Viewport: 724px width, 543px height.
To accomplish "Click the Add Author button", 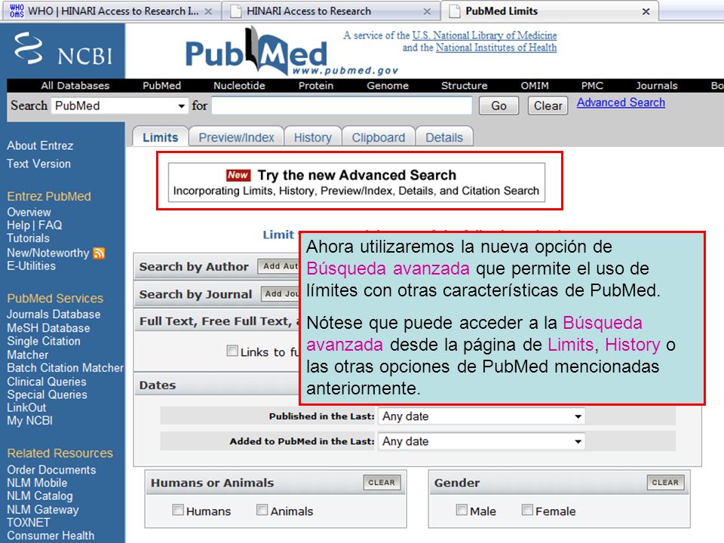I will [x=279, y=266].
